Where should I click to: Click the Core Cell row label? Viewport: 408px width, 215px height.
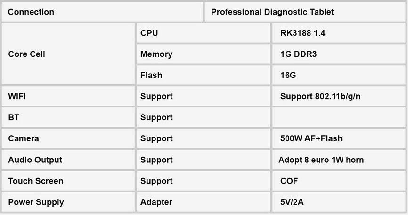coord(68,54)
